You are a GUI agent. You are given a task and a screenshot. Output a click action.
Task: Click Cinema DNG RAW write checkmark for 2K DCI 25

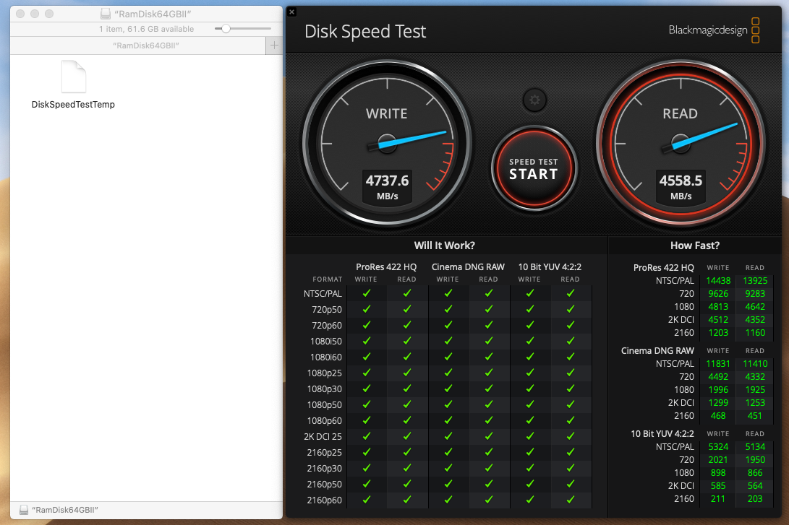[448, 437]
